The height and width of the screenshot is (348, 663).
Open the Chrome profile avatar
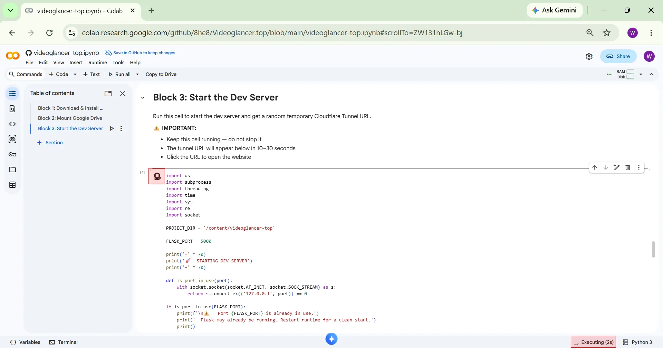633,33
